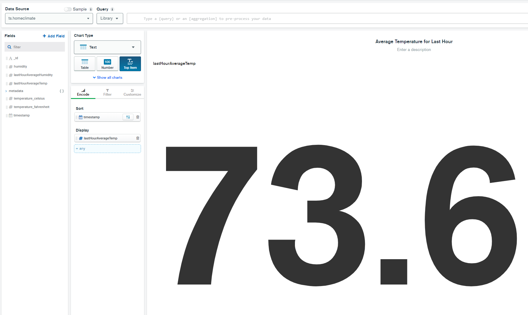Switch to the Filter tab
This screenshot has width=528, height=315.
click(107, 92)
